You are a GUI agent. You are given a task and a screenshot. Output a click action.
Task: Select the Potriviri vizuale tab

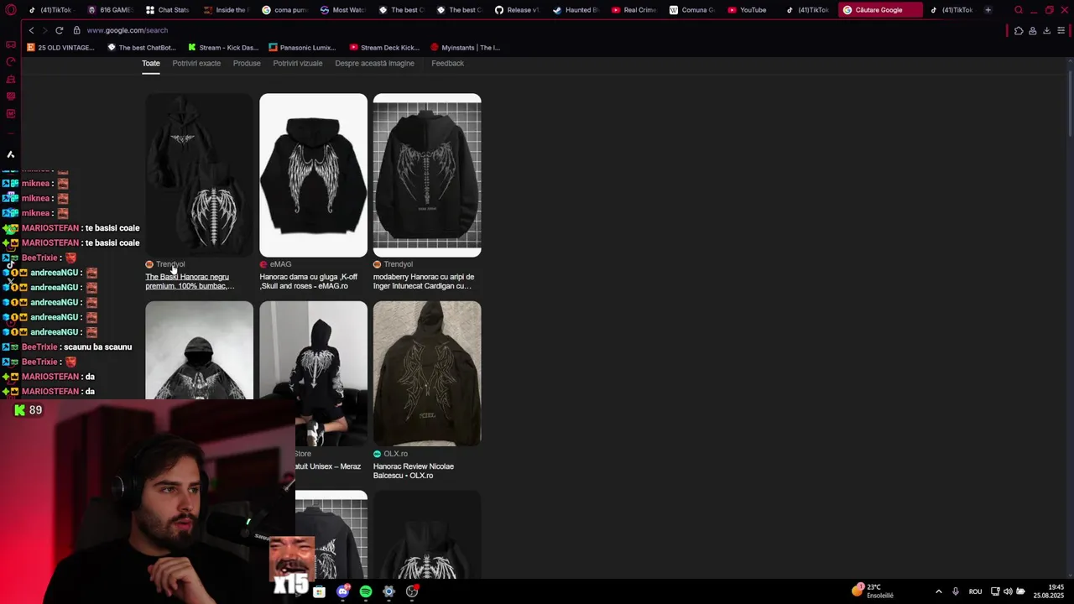click(298, 64)
